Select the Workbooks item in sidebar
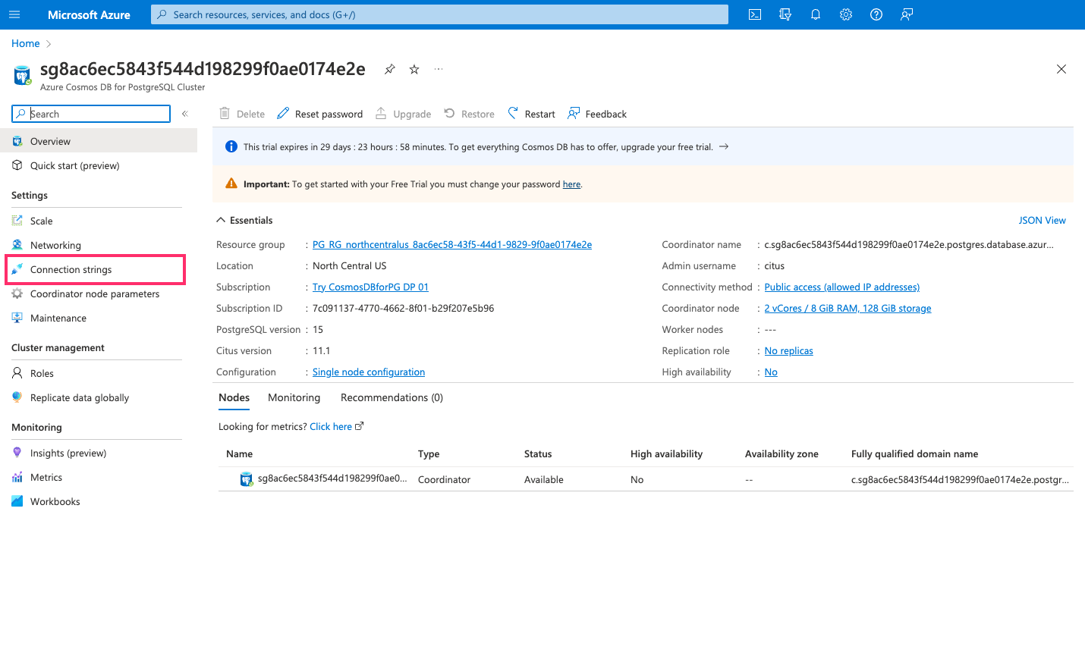 54,501
